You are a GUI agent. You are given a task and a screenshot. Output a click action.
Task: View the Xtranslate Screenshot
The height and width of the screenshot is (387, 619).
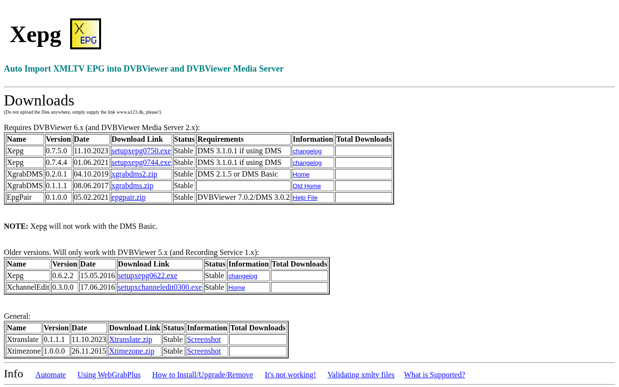204,340
